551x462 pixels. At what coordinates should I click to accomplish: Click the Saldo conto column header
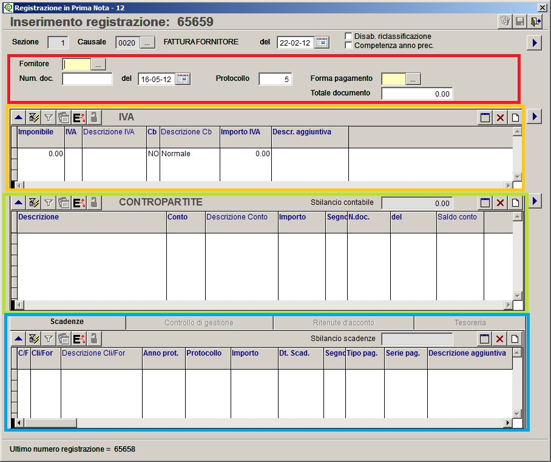[x=461, y=222]
